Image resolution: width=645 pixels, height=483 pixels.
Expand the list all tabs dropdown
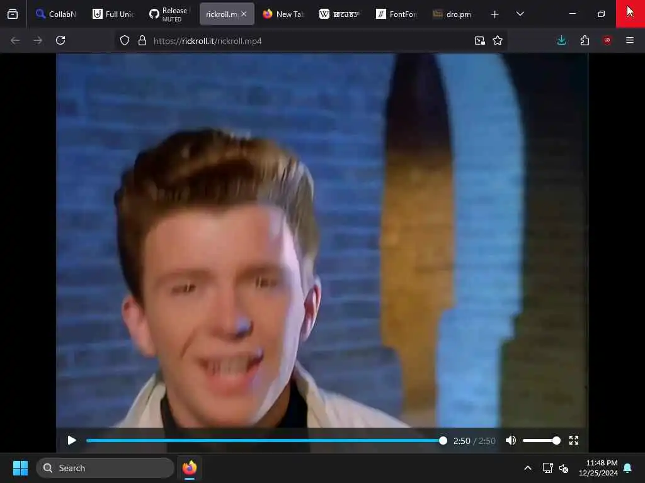tap(520, 14)
